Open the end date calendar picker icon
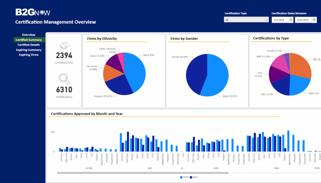321x183 pixels. click(x=314, y=20)
